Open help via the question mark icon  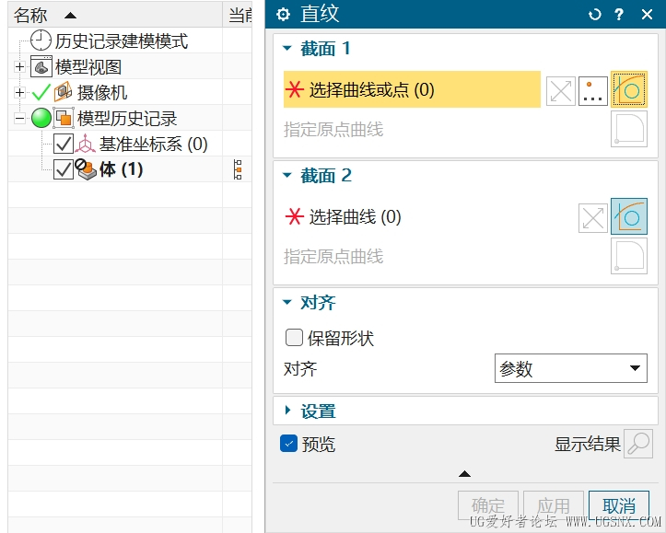coord(619,15)
